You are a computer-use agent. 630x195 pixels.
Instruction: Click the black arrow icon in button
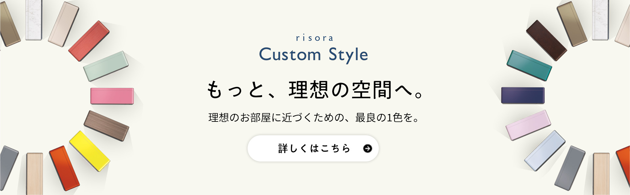[x=368, y=149]
